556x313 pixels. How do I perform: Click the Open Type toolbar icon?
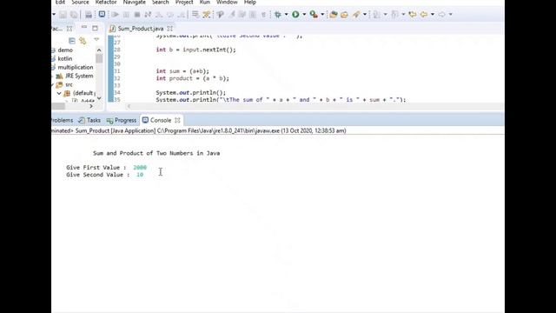[356, 15]
